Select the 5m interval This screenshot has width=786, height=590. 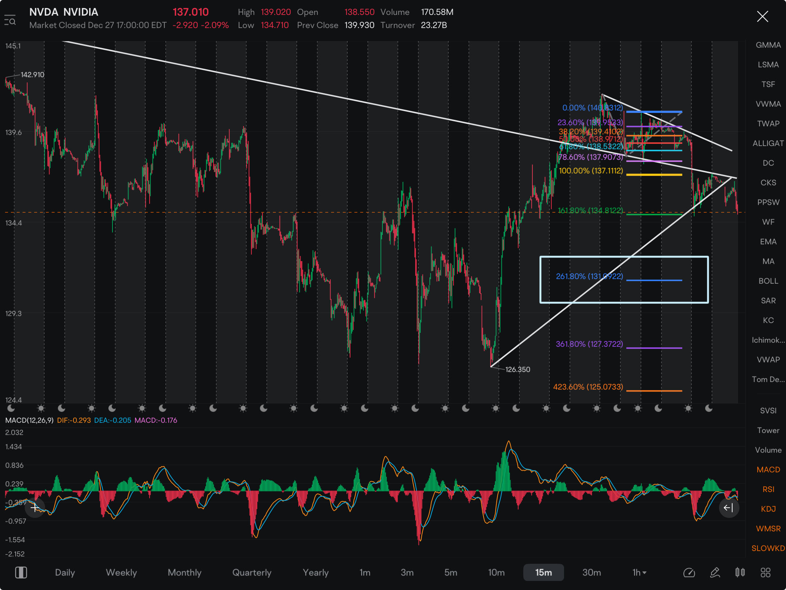[450, 573]
